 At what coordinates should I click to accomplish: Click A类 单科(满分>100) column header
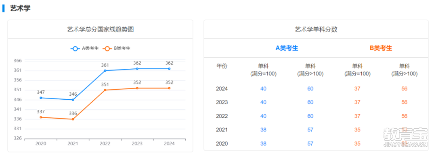310,70
